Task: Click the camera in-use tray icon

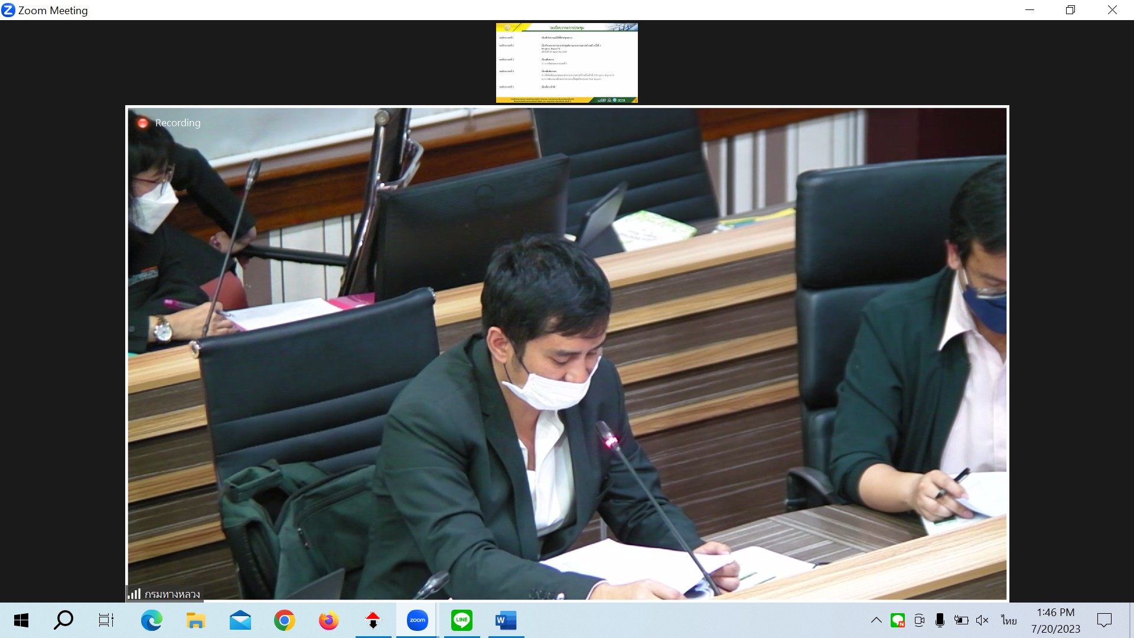Action: (x=919, y=620)
